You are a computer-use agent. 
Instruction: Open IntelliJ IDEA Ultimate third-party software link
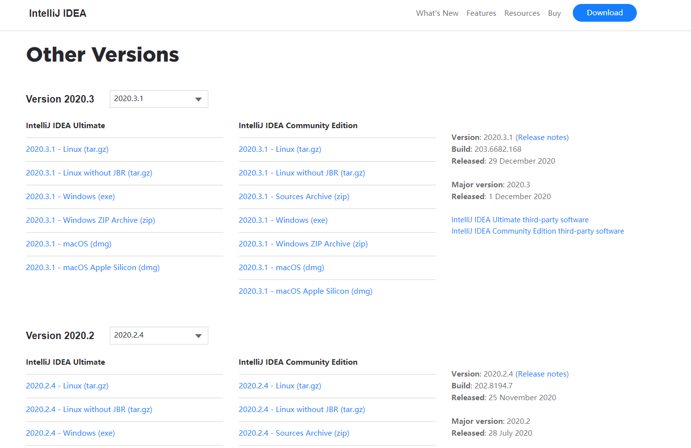[x=520, y=220]
